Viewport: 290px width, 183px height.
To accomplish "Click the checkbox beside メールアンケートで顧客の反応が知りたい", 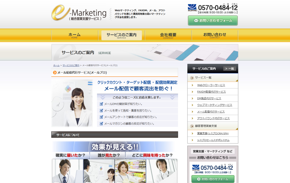I will click(101, 117).
